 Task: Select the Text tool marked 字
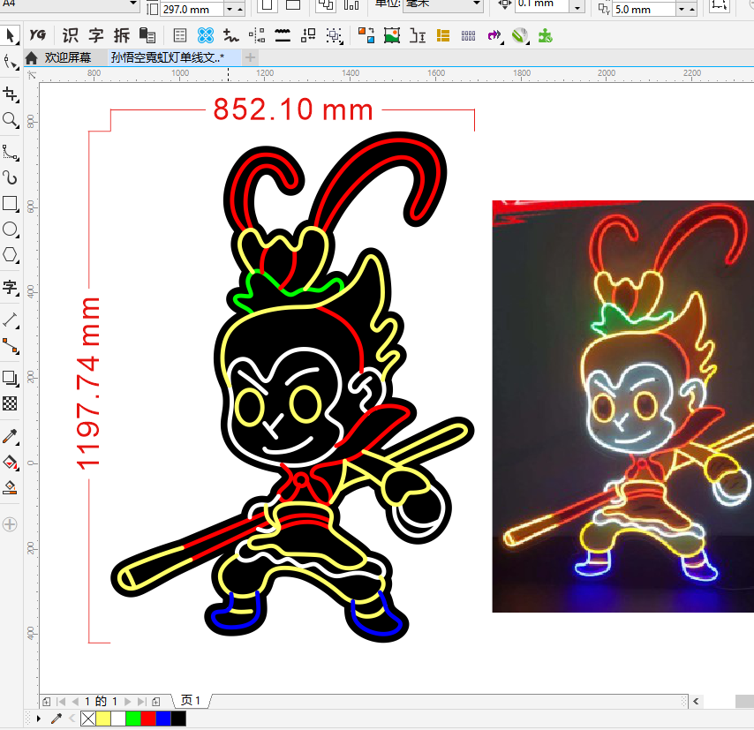pyautogui.click(x=10, y=288)
